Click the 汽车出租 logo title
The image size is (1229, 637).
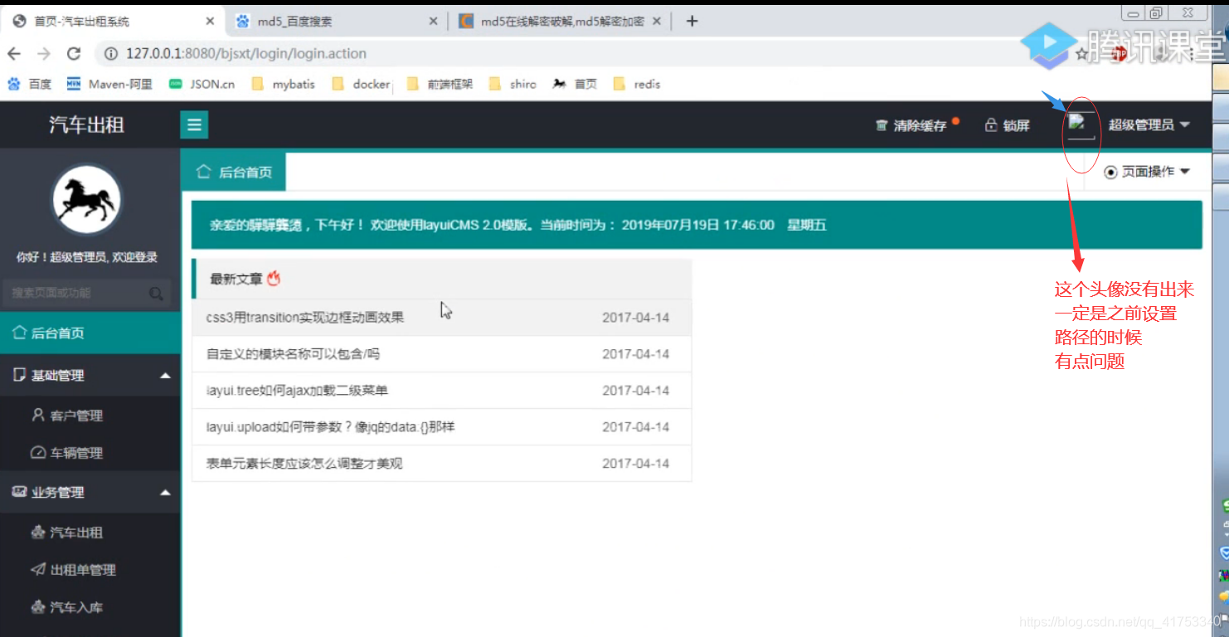click(87, 125)
